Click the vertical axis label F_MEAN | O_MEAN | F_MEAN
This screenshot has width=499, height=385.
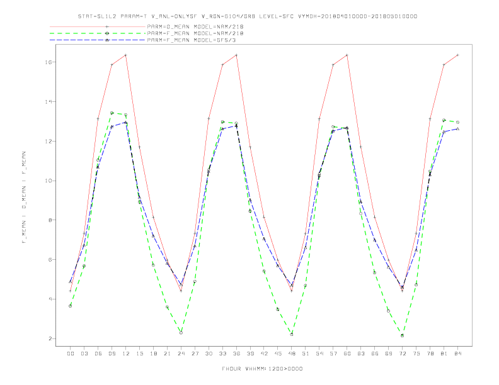pyautogui.click(x=24, y=198)
